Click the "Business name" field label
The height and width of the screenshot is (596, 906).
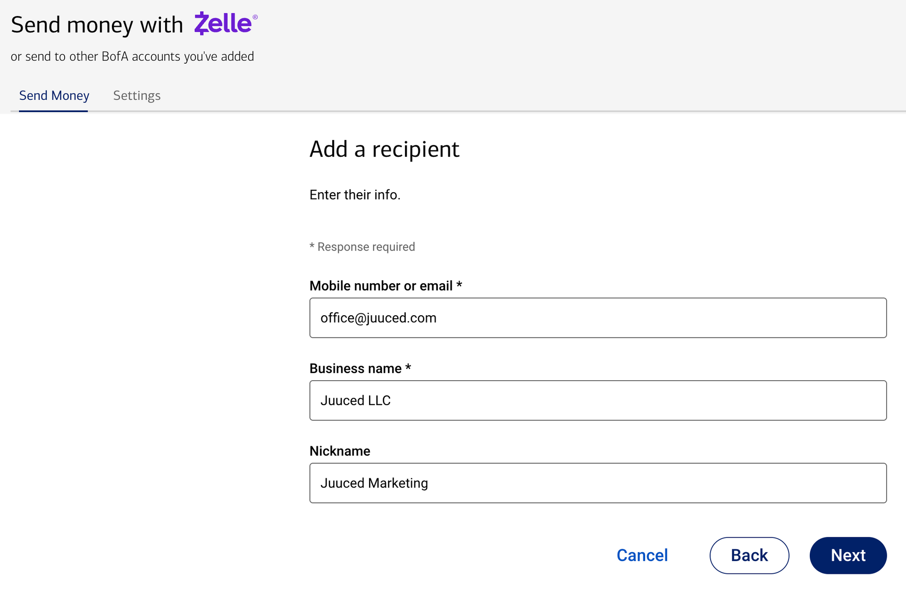[x=355, y=368]
